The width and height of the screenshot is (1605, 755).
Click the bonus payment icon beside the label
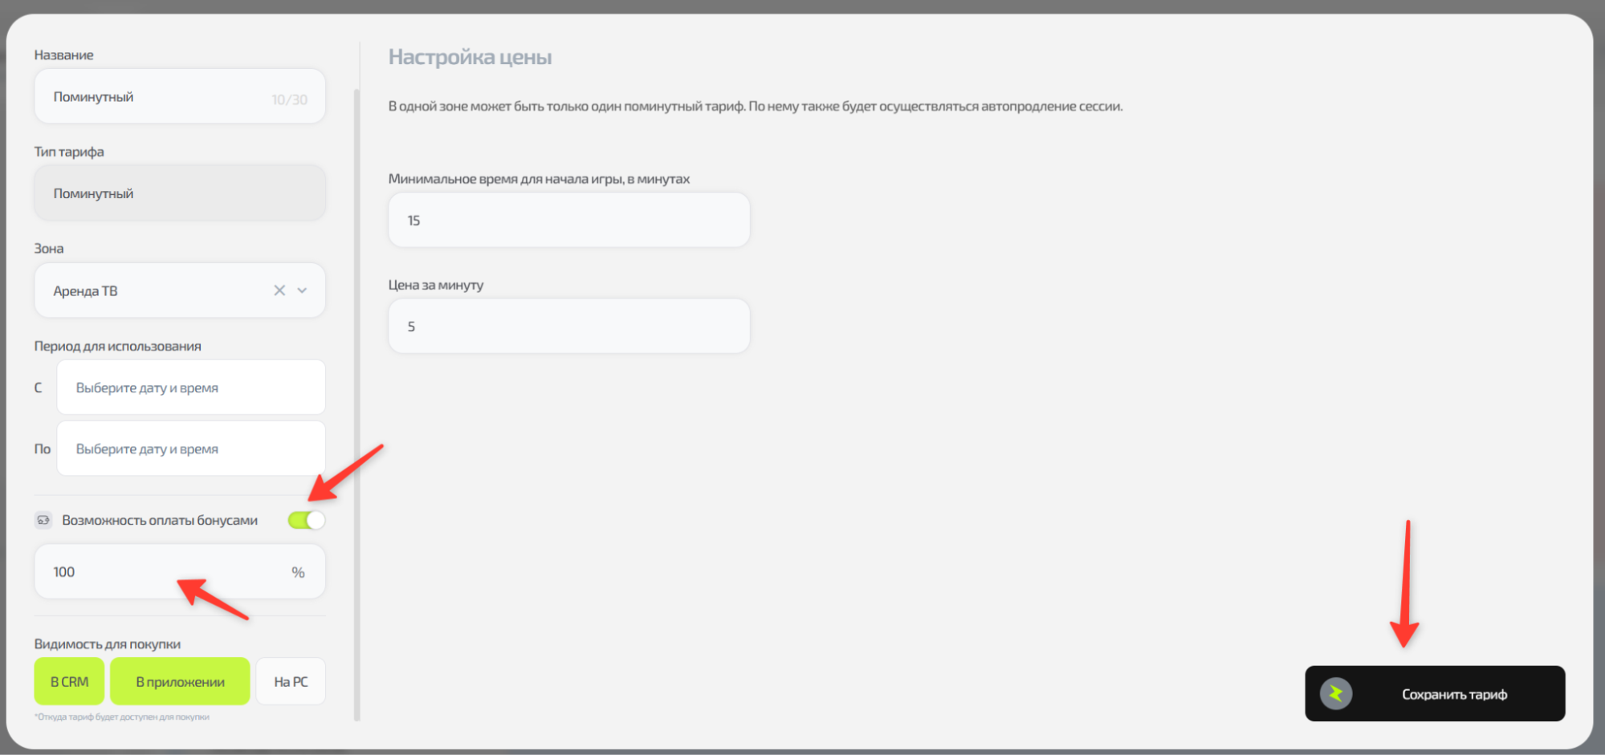click(43, 520)
